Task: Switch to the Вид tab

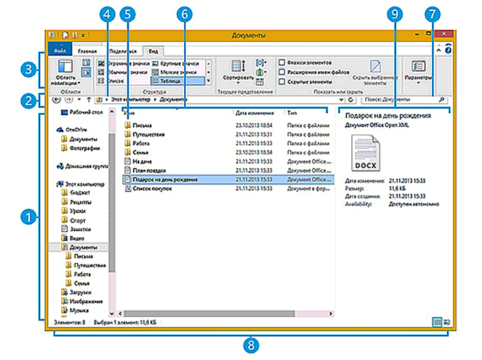Action: [153, 51]
